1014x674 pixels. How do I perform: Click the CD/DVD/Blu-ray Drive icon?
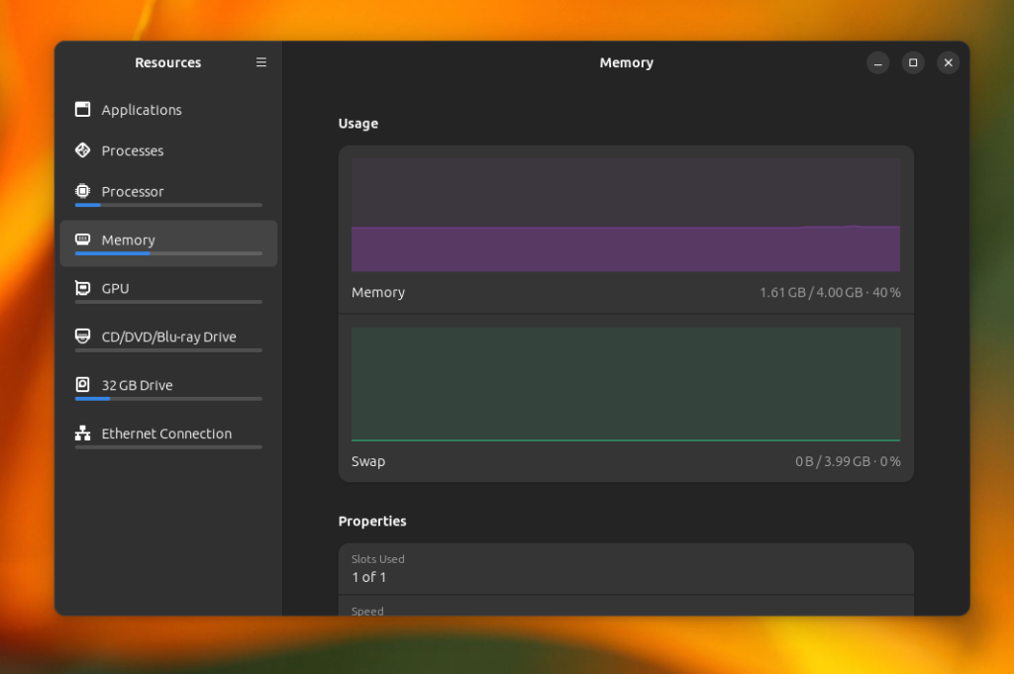pos(83,337)
